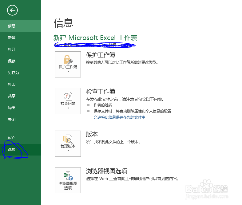The width and height of the screenshot is (242, 205).
Task: Click the 信息 page heading
Action: [x=63, y=23]
